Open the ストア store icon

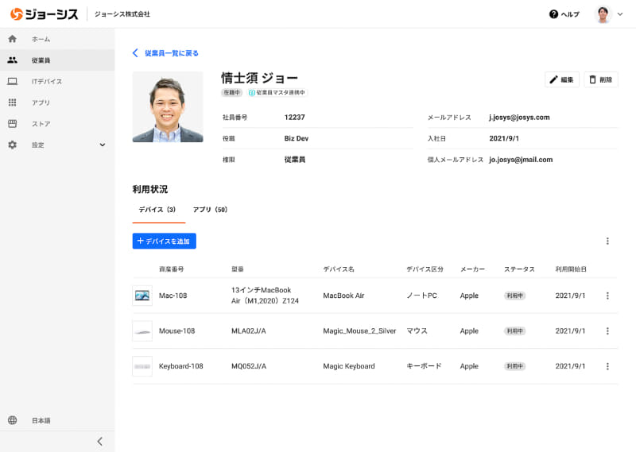pyautogui.click(x=13, y=124)
